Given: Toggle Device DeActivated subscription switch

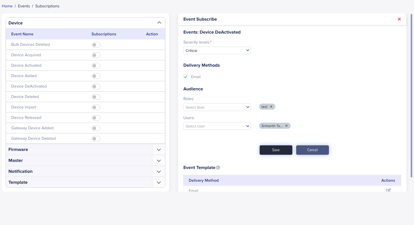Looking at the screenshot, I should coord(96,87).
